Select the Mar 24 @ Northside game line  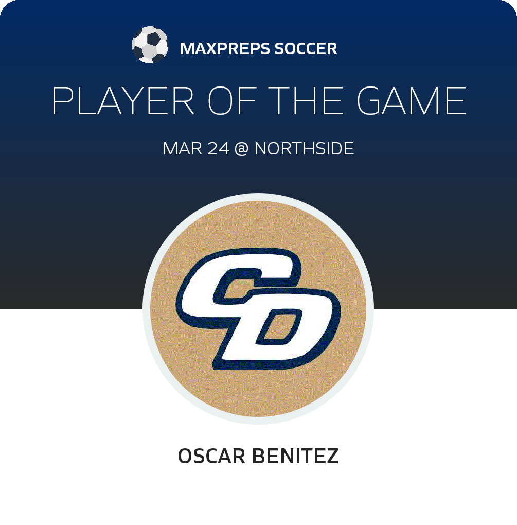click(258, 148)
